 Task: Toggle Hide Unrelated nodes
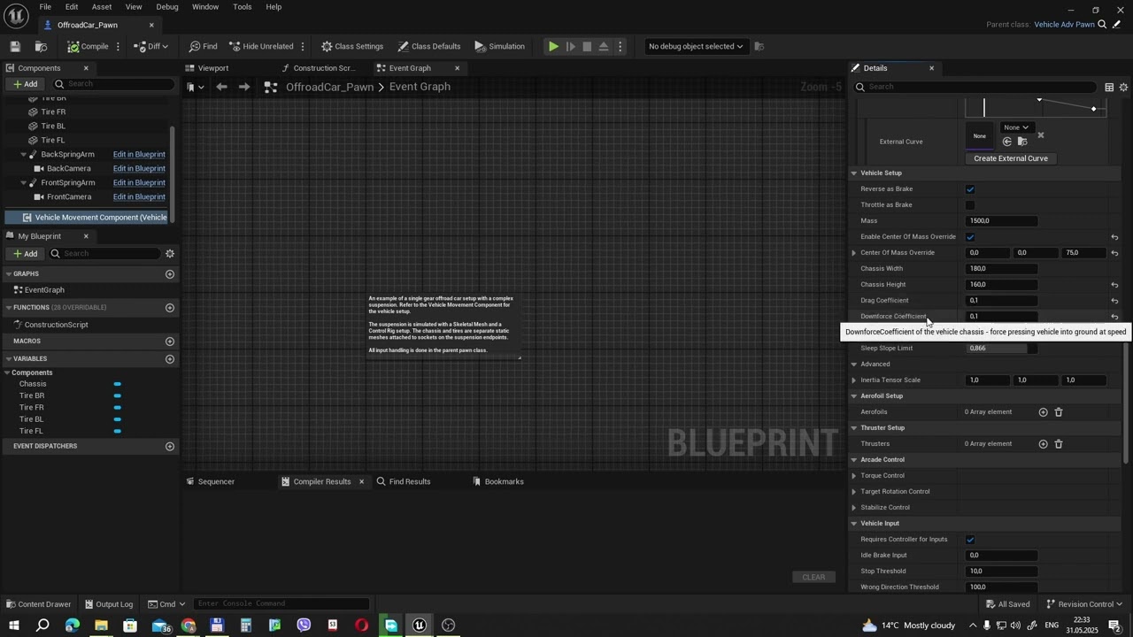point(261,46)
